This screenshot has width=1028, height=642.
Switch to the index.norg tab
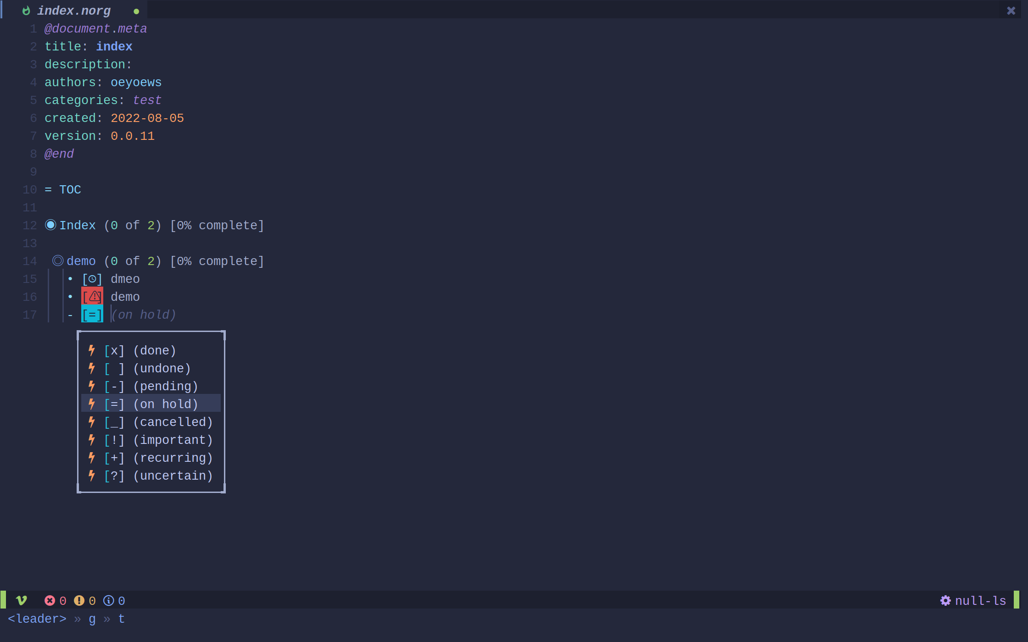point(73,11)
